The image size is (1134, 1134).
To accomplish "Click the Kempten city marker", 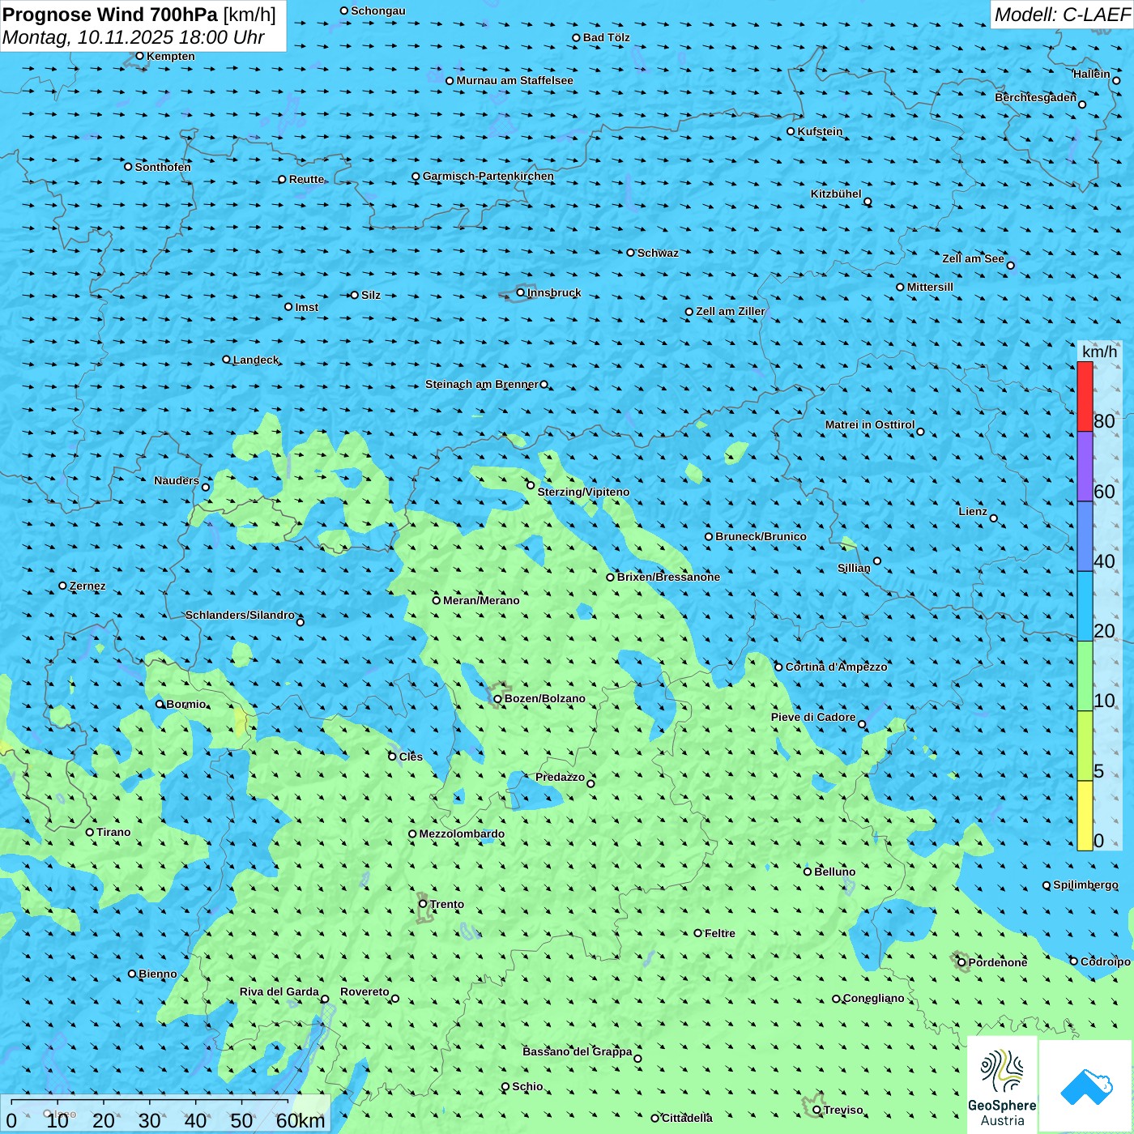I will [139, 56].
